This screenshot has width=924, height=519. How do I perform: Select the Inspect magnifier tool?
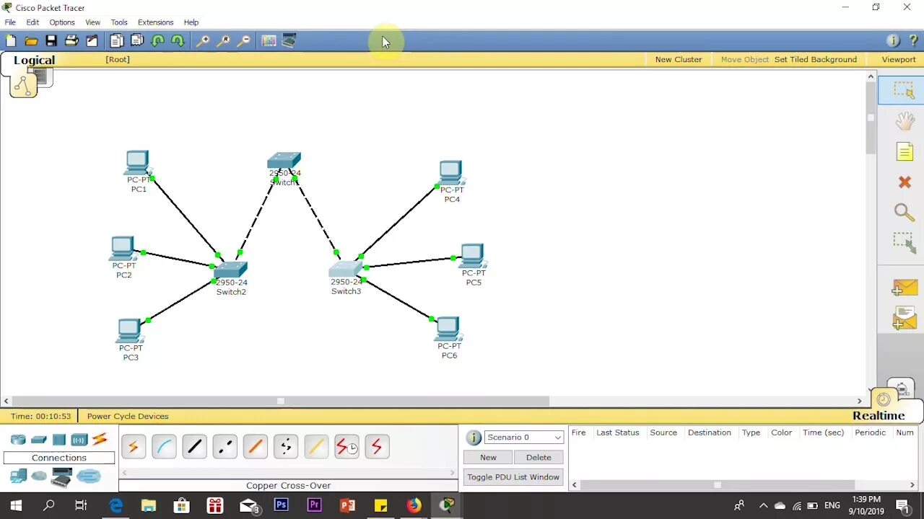[905, 212]
